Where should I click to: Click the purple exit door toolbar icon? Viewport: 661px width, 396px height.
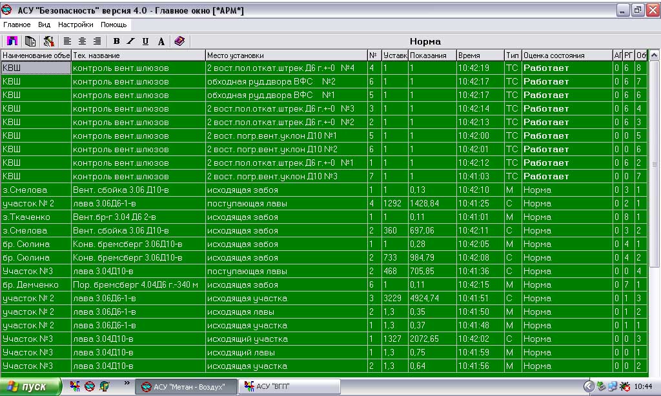pos(12,41)
